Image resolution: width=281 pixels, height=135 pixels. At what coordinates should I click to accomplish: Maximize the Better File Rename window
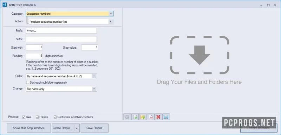coord(268,5)
